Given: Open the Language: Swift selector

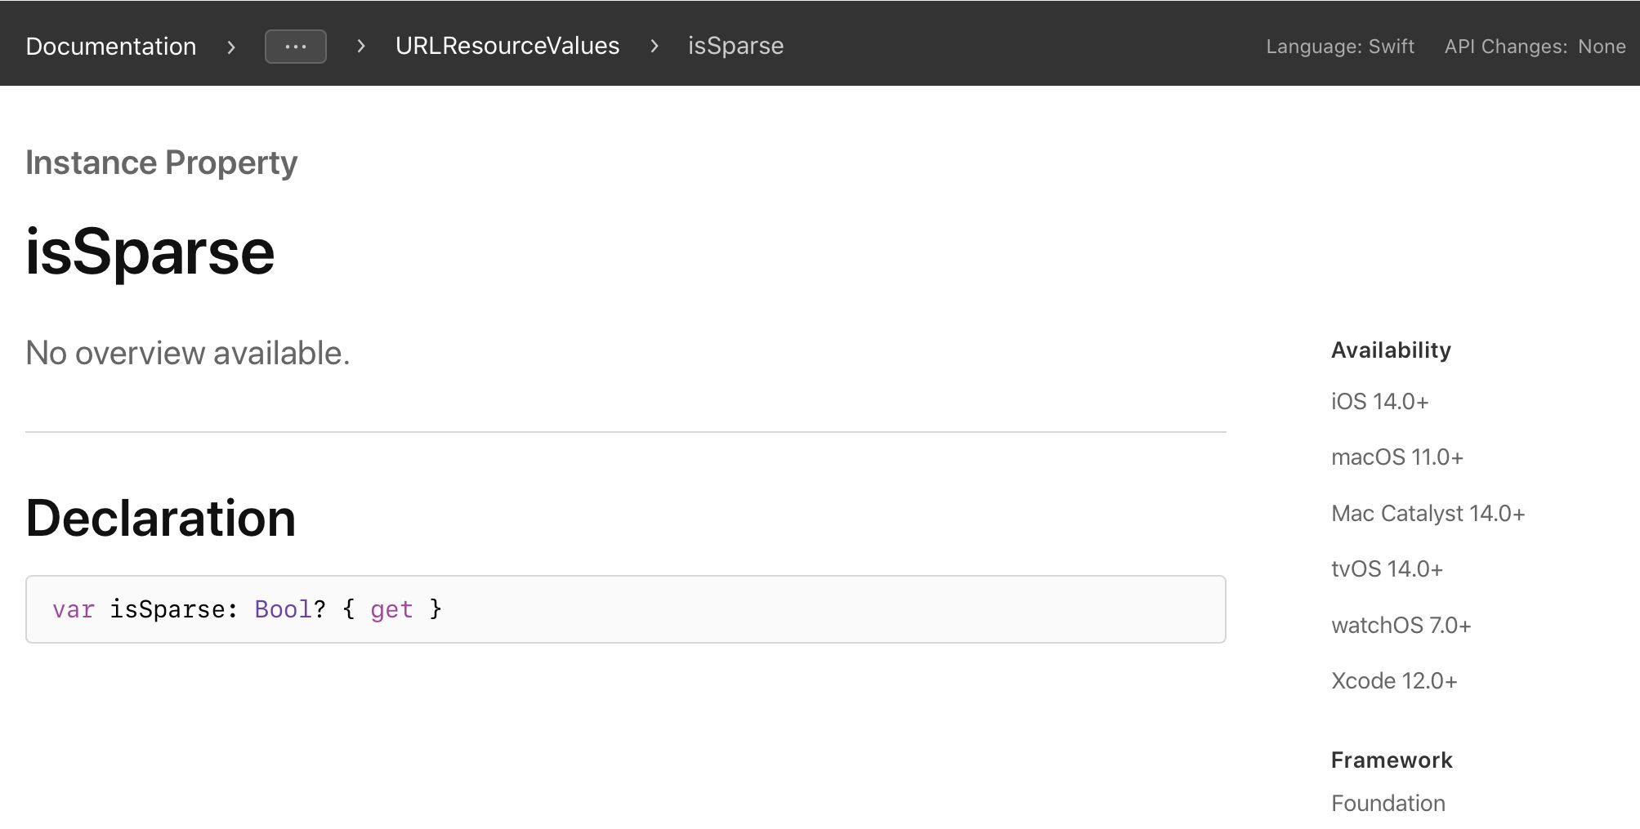Looking at the screenshot, I should coord(1340,47).
